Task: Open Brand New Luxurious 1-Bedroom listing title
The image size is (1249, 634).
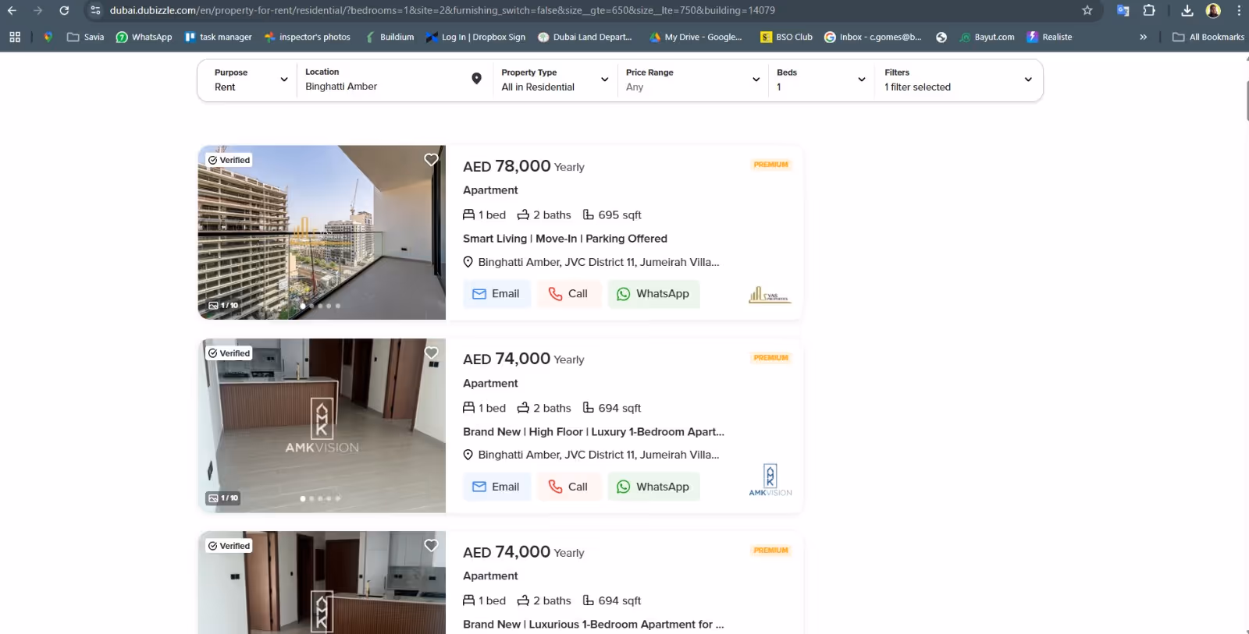Action: tap(593, 624)
